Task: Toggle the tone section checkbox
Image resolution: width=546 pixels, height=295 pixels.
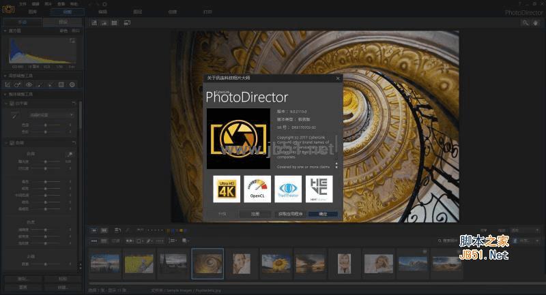Action: tap(12, 143)
